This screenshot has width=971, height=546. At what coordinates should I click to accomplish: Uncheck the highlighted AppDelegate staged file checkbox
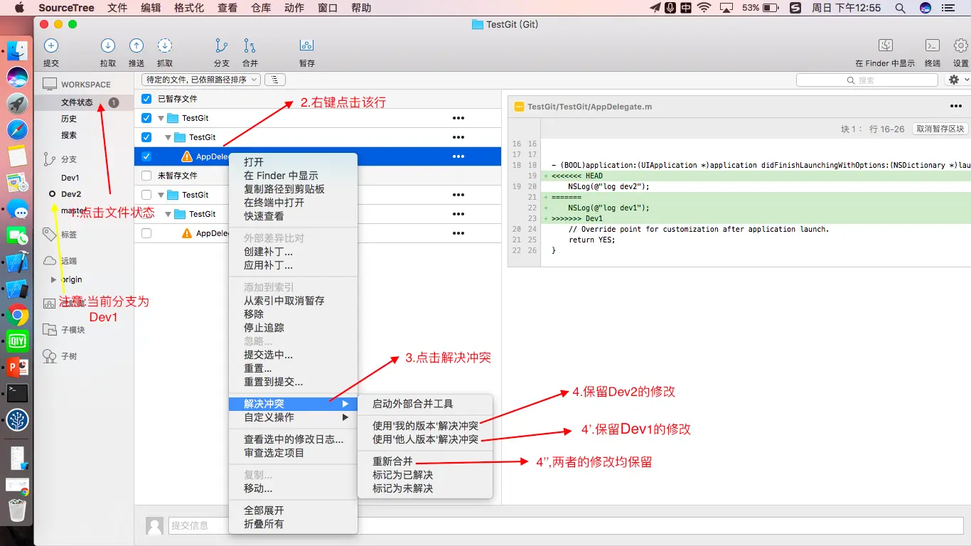tap(146, 156)
